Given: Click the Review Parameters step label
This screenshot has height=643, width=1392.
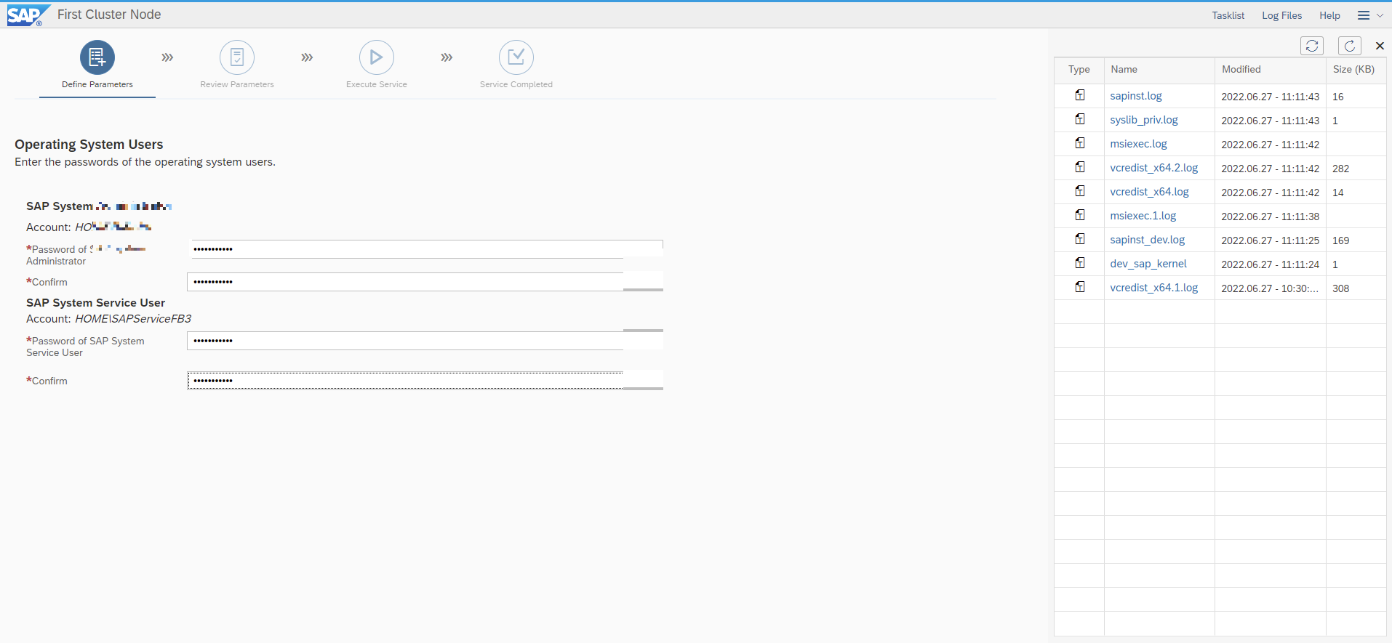Looking at the screenshot, I should point(237,84).
